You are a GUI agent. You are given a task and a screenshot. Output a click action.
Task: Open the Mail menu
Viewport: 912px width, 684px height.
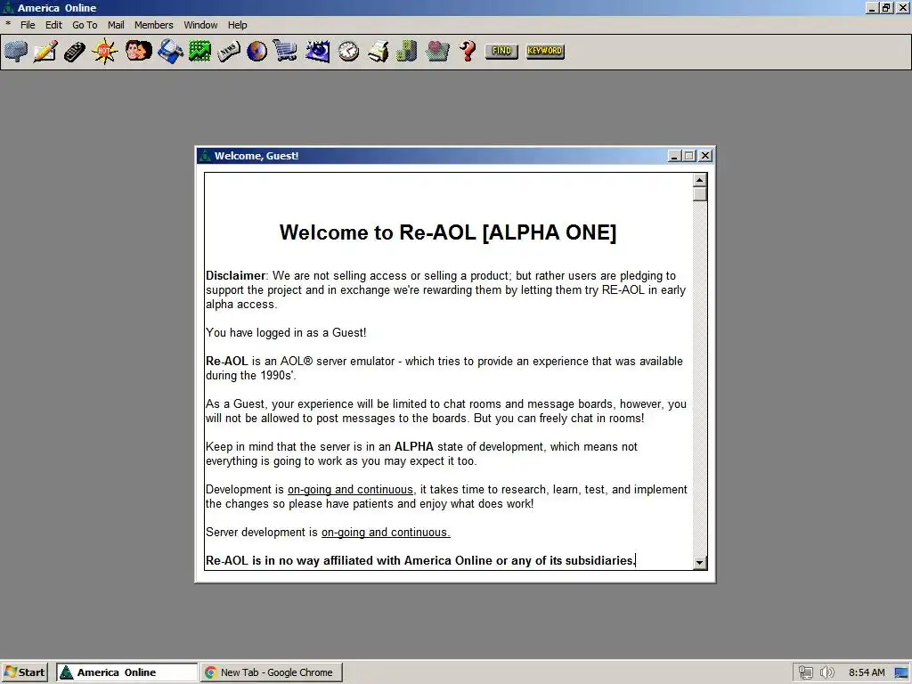tap(116, 25)
